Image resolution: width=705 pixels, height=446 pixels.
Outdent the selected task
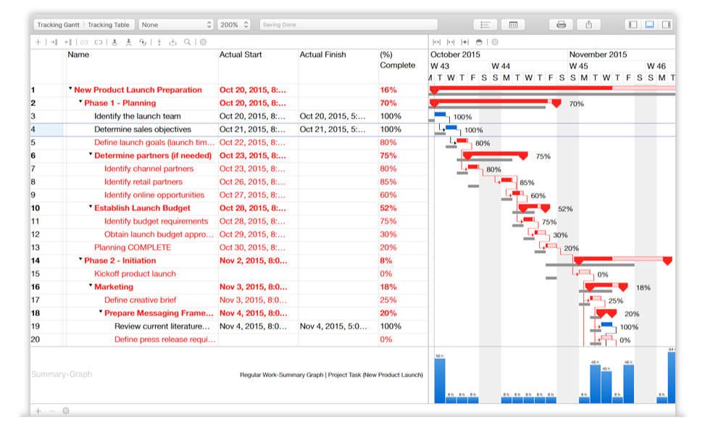tap(68, 42)
